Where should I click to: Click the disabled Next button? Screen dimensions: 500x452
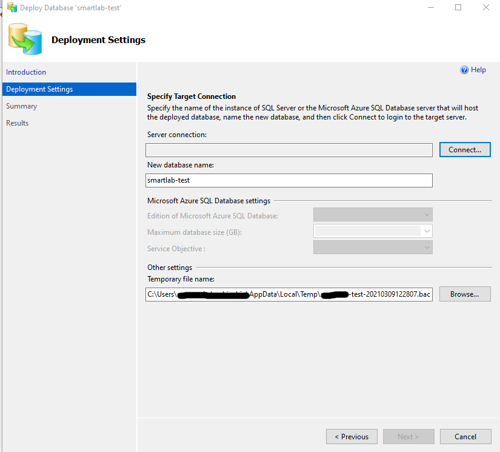tap(408, 436)
